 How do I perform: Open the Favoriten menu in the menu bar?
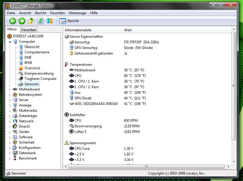pyautogui.click(x=57, y=13)
